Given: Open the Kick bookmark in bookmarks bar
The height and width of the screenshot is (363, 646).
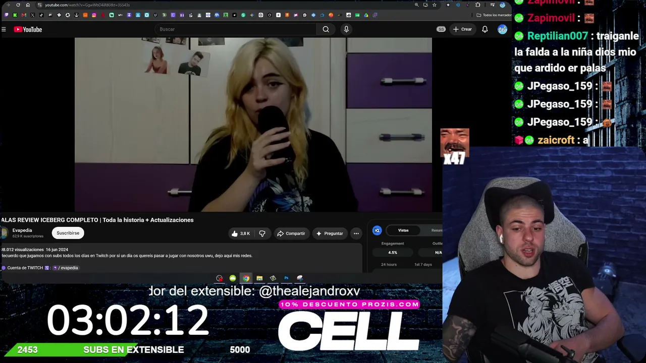Looking at the screenshot, I should [x=15, y=15].
